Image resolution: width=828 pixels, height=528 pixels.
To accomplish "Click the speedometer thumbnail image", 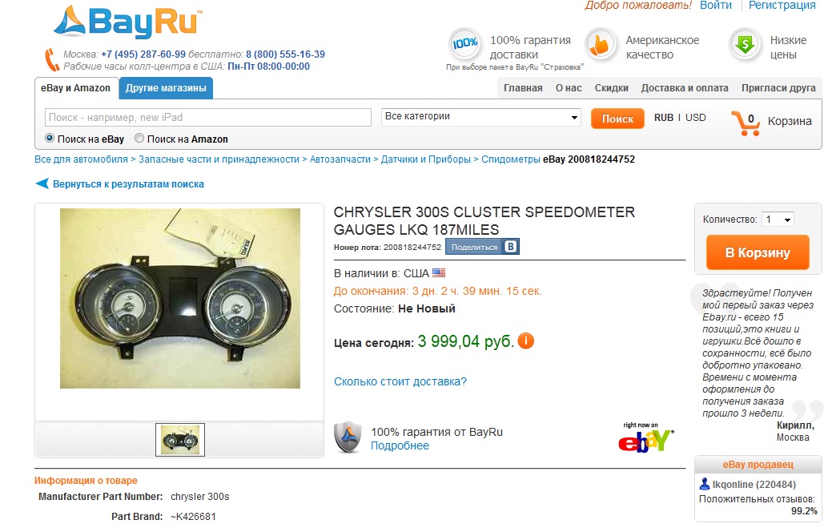I will pyautogui.click(x=180, y=439).
